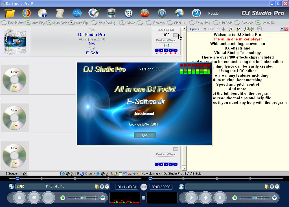Click the calendar order icon in status bar
This screenshot has height=207, width=289.
tap(120, 174)
